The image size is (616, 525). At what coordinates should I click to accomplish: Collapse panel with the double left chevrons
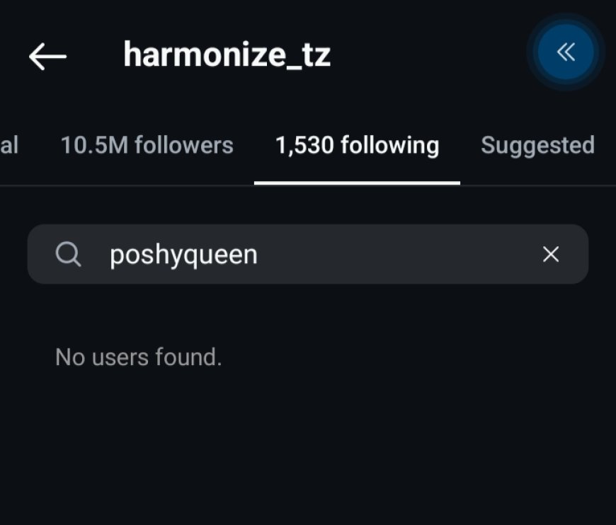565,52
